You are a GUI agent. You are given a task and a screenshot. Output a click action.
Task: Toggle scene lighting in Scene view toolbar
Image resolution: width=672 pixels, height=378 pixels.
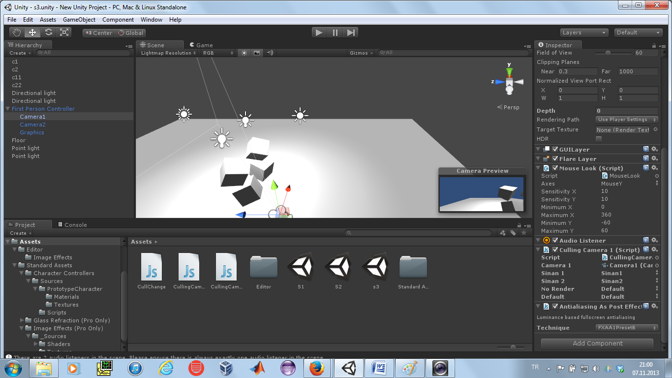(244, 53)
